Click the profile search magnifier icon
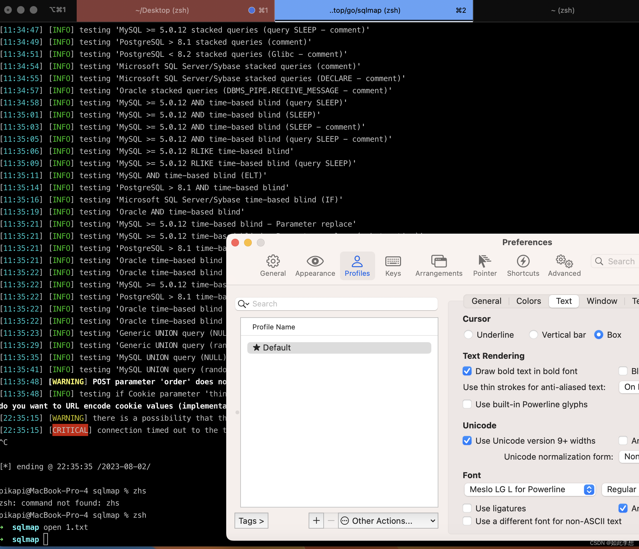 click(243, 304)
